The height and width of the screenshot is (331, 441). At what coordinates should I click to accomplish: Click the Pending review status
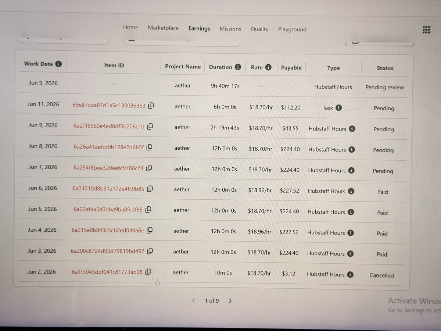pyautogui.click(x=384, y=88)
